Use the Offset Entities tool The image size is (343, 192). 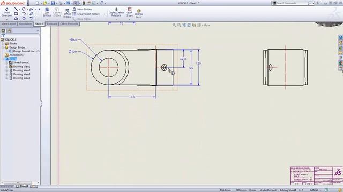click(67, 13)
